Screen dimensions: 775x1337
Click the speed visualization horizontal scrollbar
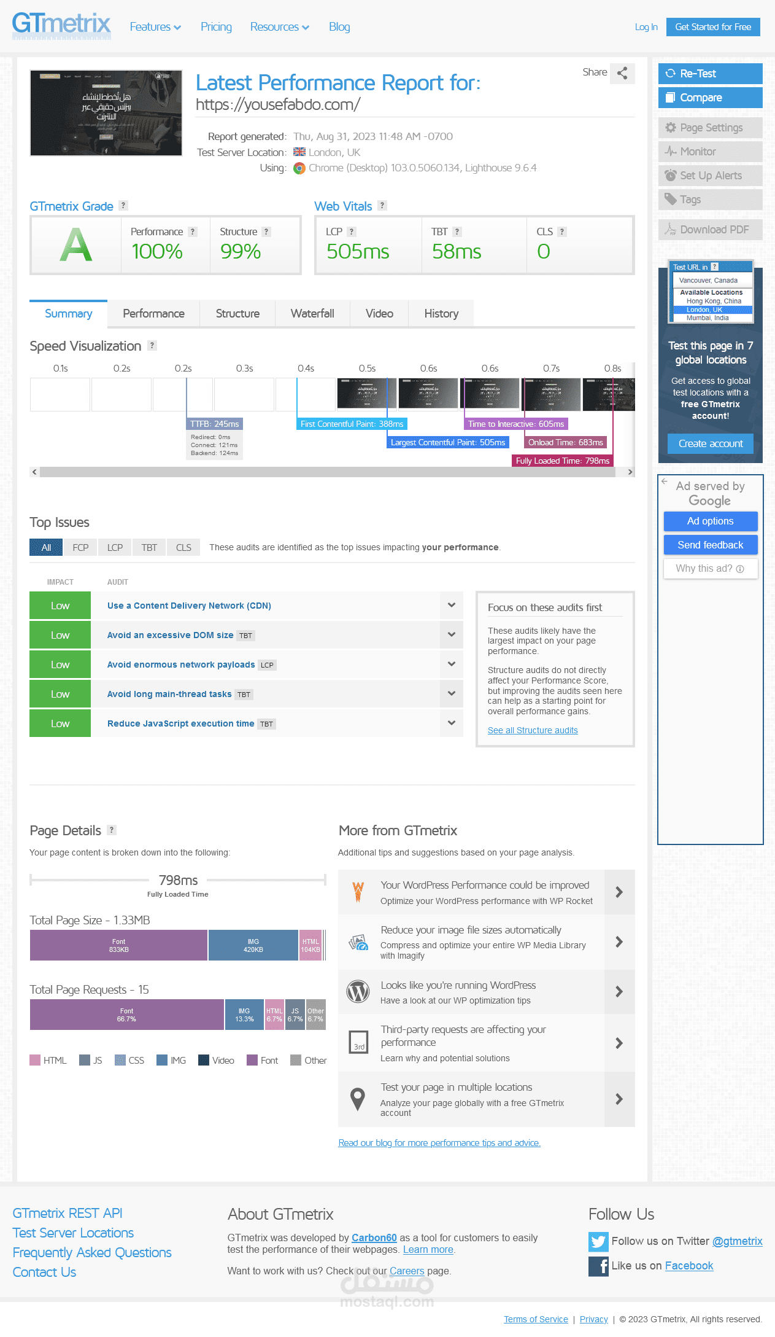pyautogui.click(x=328, y=472)
